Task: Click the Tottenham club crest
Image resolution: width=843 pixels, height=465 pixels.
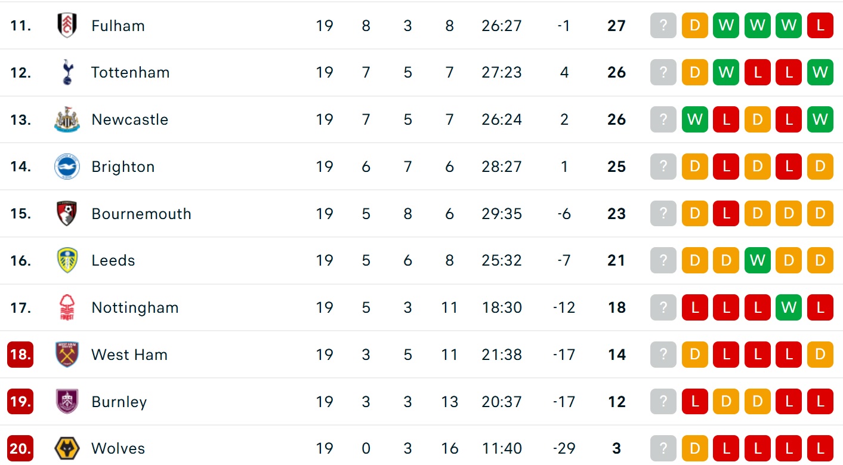Action: pyautogui.click(x=67, y=73)
